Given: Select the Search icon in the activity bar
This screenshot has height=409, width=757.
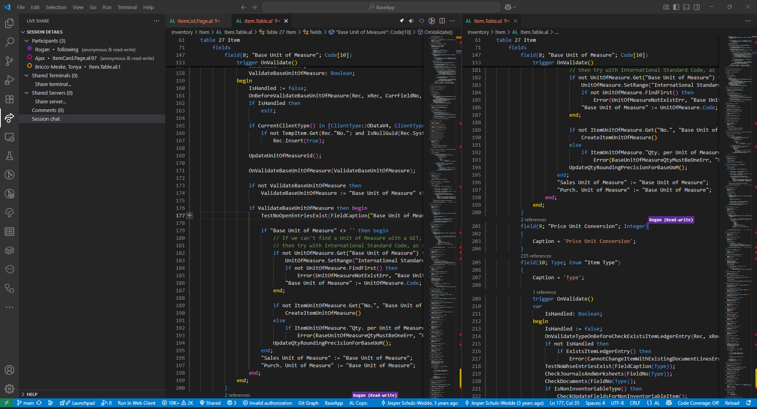Looking at the screenshot, I should tap(9, 42).
